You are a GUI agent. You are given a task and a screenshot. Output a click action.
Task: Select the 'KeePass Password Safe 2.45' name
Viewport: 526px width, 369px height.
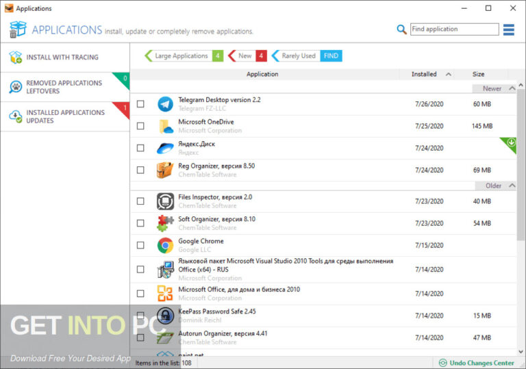[217, 311]
